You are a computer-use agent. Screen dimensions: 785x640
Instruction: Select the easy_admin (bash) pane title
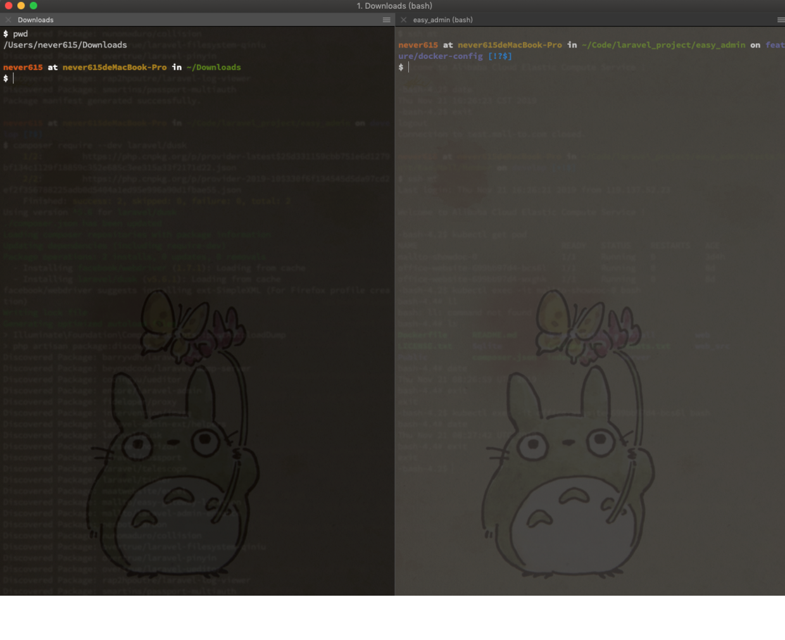443,20
